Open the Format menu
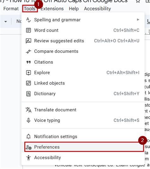Viewport: 150px width, 169px height. click(x=11, y=9)
